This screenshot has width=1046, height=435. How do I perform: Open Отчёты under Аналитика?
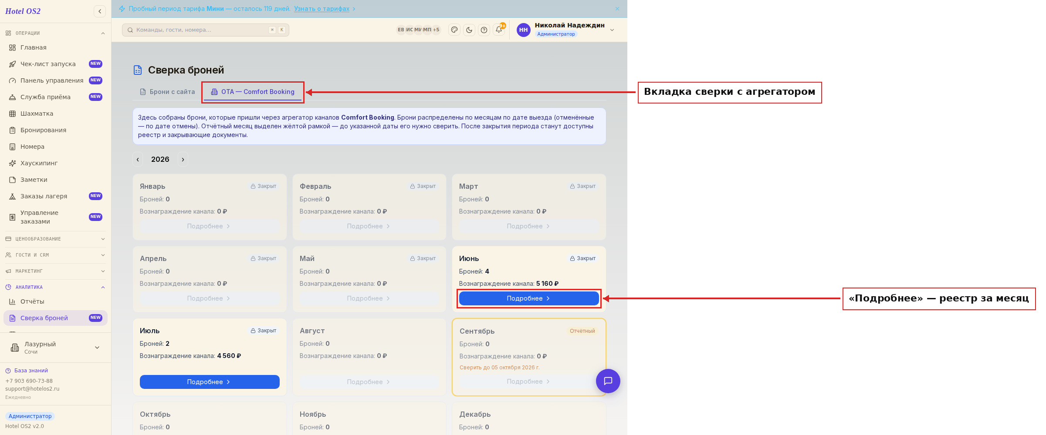tap(55, 301)
